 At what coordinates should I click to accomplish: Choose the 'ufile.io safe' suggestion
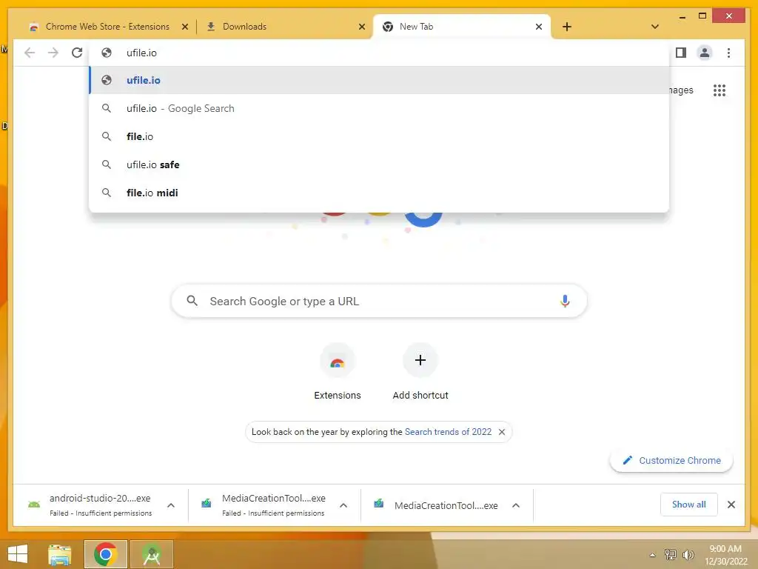point(379,164)
